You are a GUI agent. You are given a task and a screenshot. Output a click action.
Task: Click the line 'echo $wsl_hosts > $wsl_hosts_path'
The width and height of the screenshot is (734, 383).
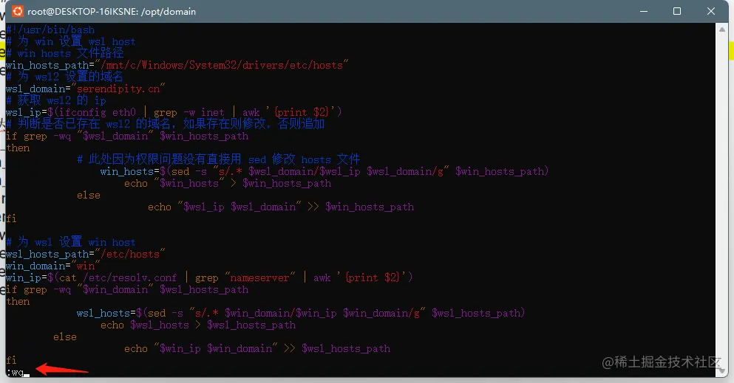point(198,325)
